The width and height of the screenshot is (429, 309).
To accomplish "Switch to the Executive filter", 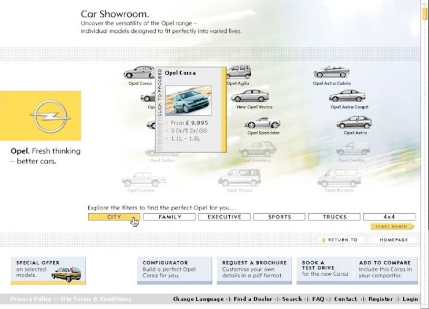I will coord(224,217).
